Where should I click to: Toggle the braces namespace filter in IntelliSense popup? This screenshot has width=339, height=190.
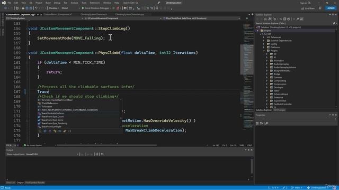pos(69,131)
